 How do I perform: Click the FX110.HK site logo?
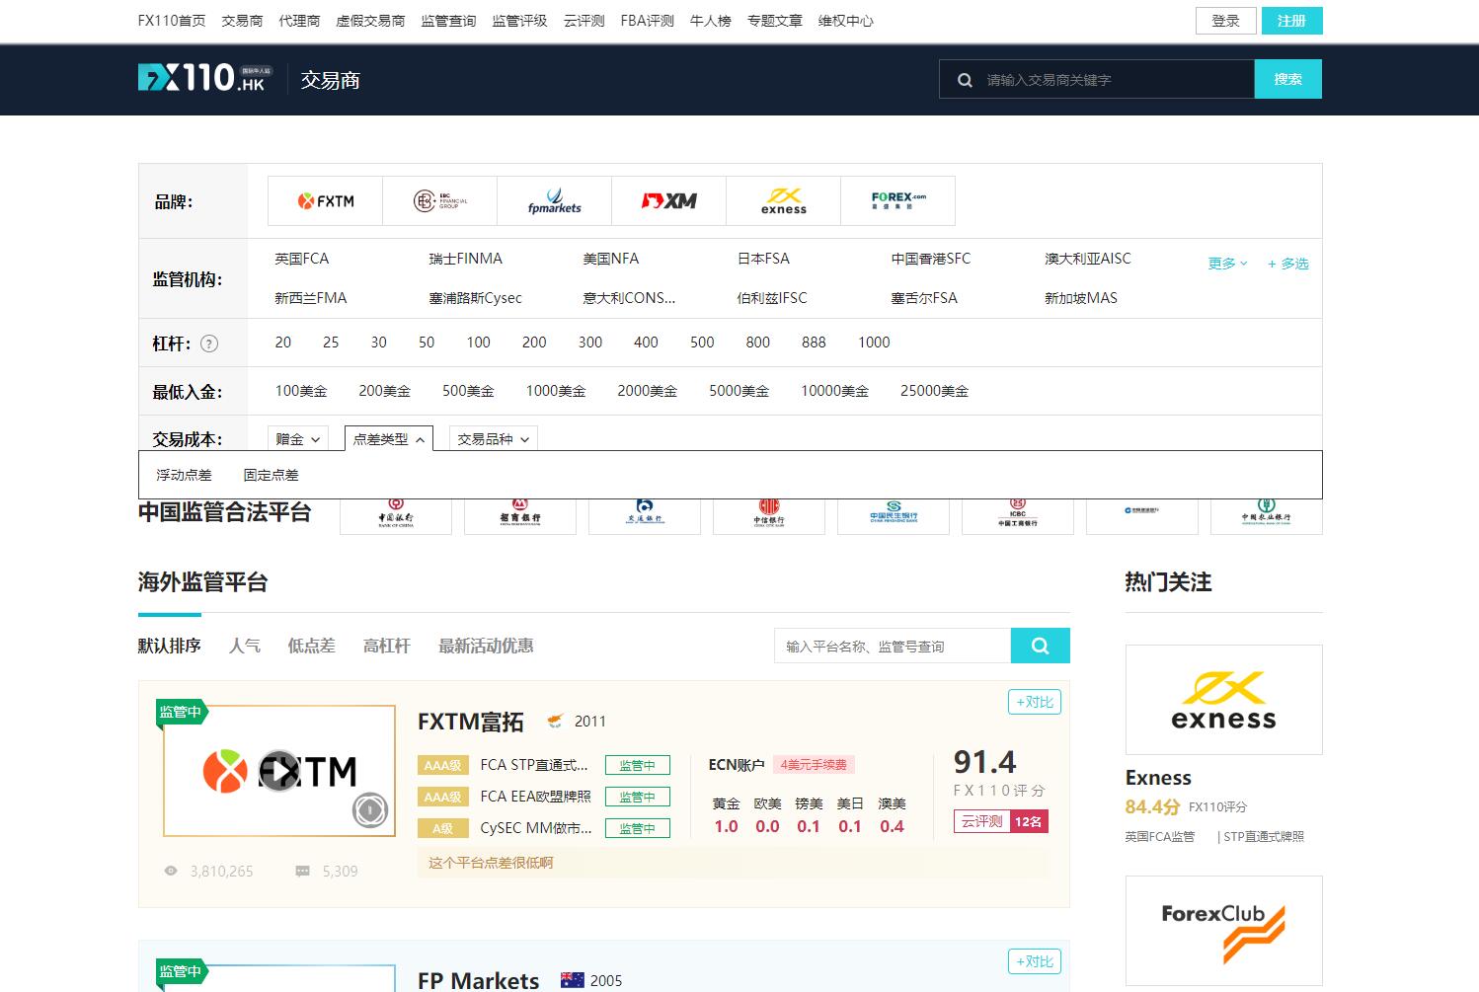point(202,79)
